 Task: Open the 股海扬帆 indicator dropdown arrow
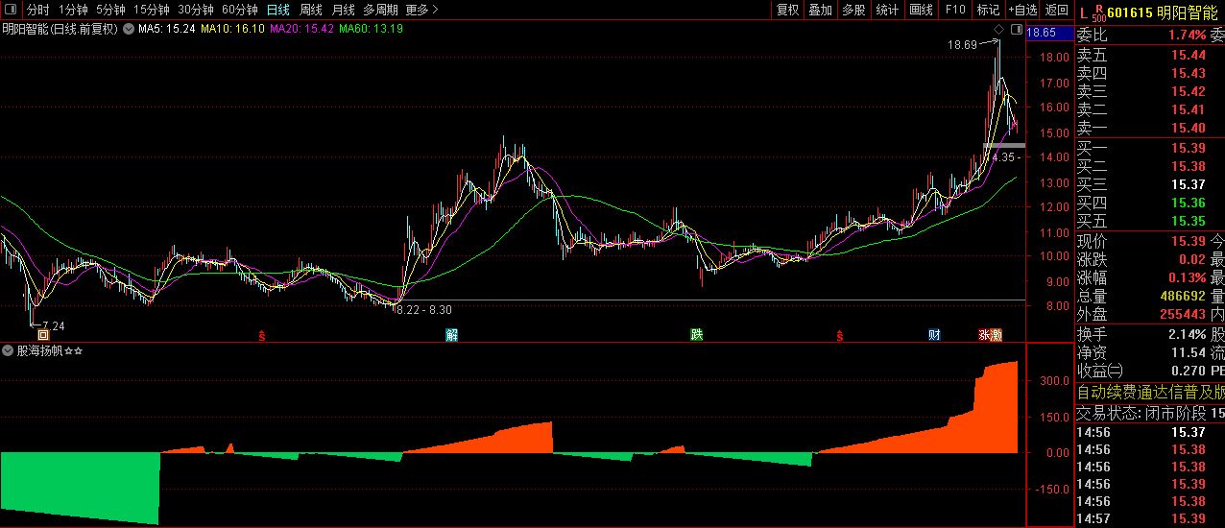point(8,351)
